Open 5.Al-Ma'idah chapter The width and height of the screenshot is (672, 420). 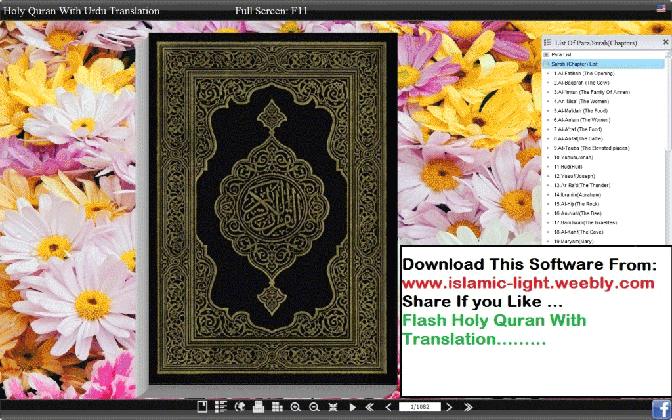tap(580, 110)
